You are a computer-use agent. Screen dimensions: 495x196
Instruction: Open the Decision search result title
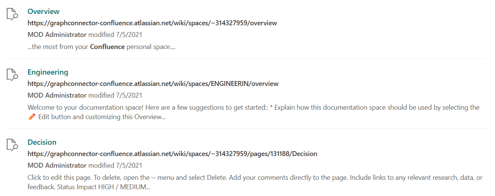point(42,142)
